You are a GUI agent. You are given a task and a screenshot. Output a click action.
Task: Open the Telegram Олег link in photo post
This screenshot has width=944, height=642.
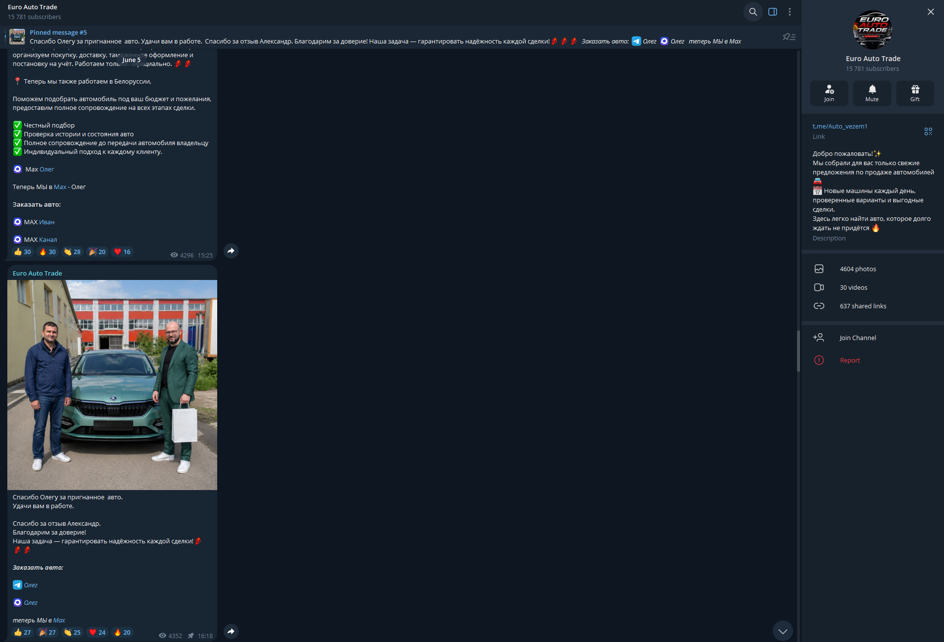31,585
